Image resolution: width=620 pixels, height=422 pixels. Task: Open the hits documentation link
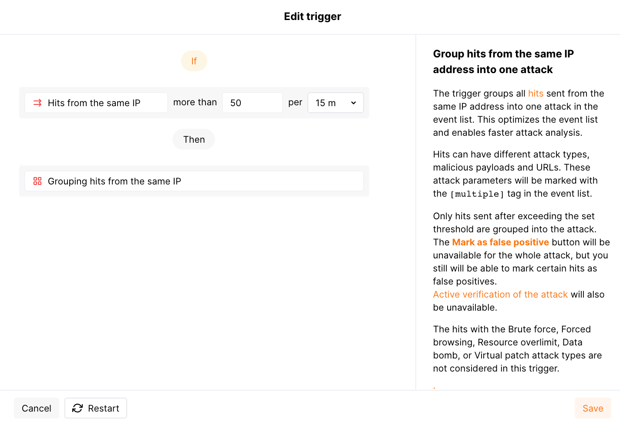536,93
